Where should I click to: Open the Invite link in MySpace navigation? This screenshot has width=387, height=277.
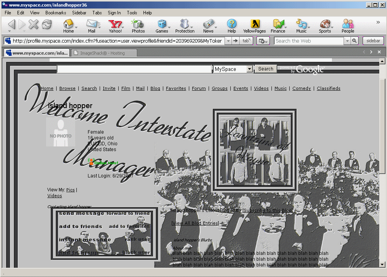[109, 88]
